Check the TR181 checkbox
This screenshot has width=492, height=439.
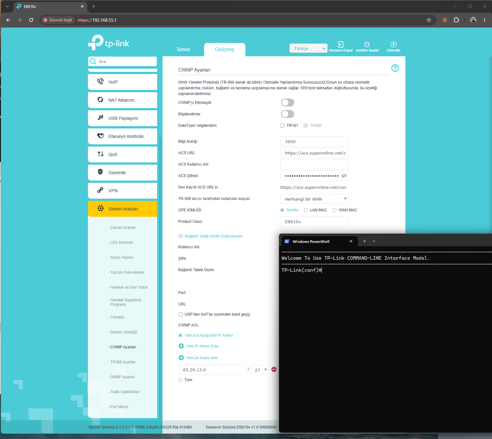point(283,126)
